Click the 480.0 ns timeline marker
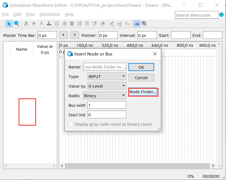The image size is (226, 180). (135, 45)
